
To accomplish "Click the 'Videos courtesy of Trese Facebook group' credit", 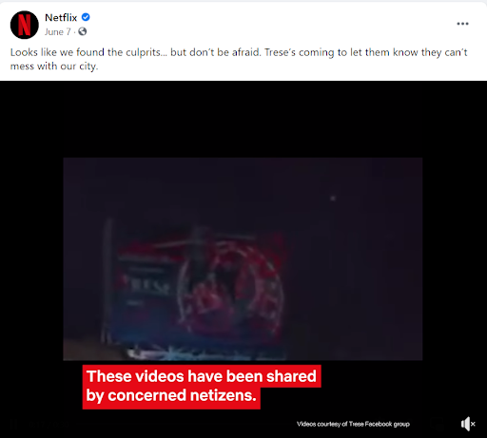I will [353, 424].
